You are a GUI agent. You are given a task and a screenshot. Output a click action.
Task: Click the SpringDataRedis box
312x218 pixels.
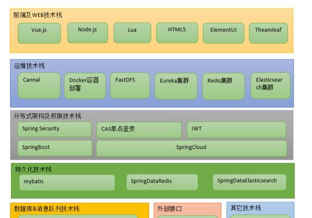[162, 182]
